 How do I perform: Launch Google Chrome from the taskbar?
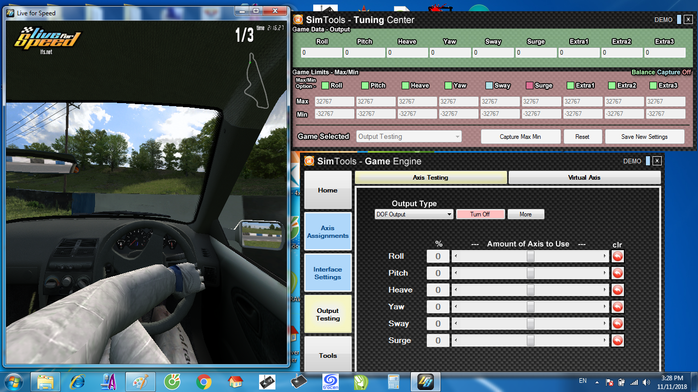[x=204, y=382]
